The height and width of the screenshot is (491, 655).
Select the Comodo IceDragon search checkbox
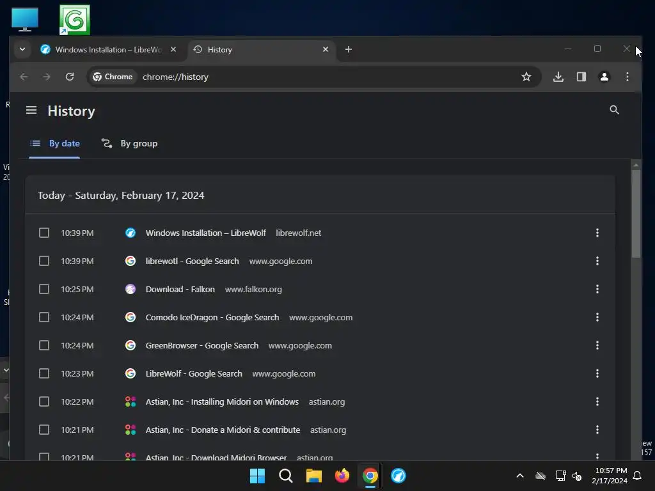tap(44, 317)
